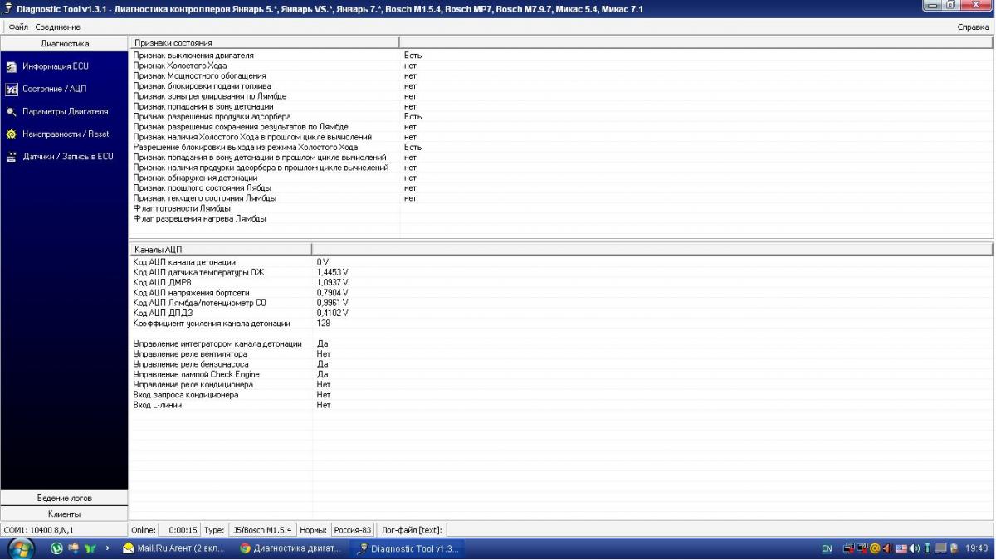996x560 pixels.
Task: Select row Флаг готовности Лямбды
Action: coord(561,208)
